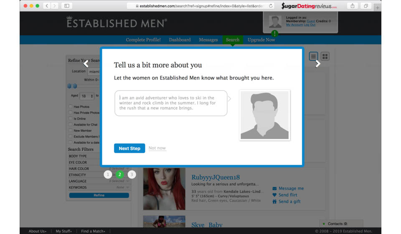Screen dimensions: 401x234
Task: Click the browser sidebar toggle icon
Action: [x=67, y=6]
